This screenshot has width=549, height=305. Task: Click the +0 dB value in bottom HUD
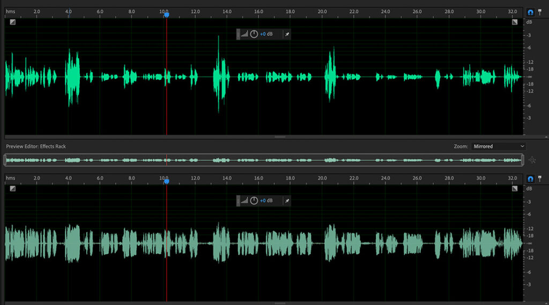coord(266,200)
